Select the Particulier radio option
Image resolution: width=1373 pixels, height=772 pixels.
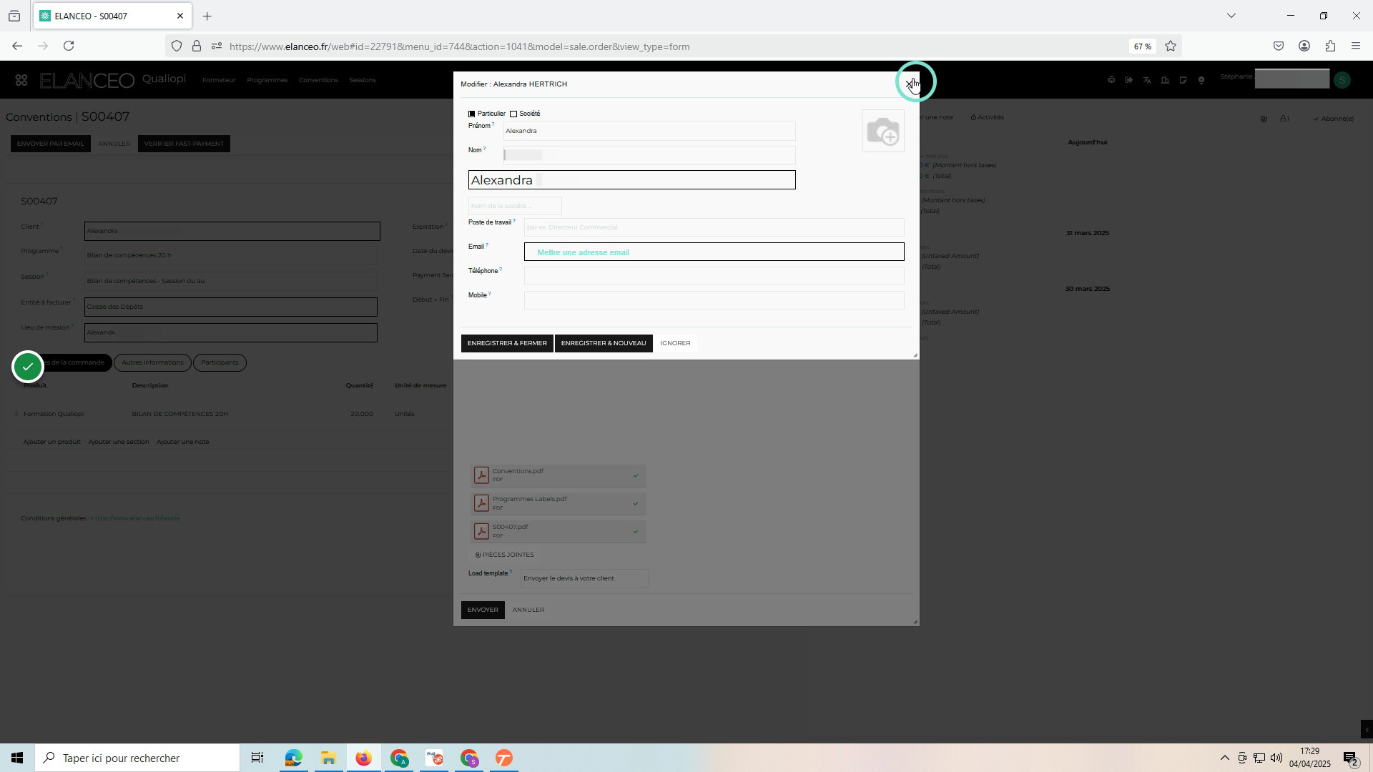(472, 114)
